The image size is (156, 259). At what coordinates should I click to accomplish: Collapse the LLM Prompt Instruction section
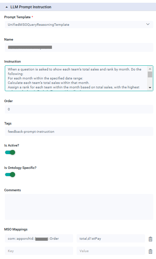(7, 7)
